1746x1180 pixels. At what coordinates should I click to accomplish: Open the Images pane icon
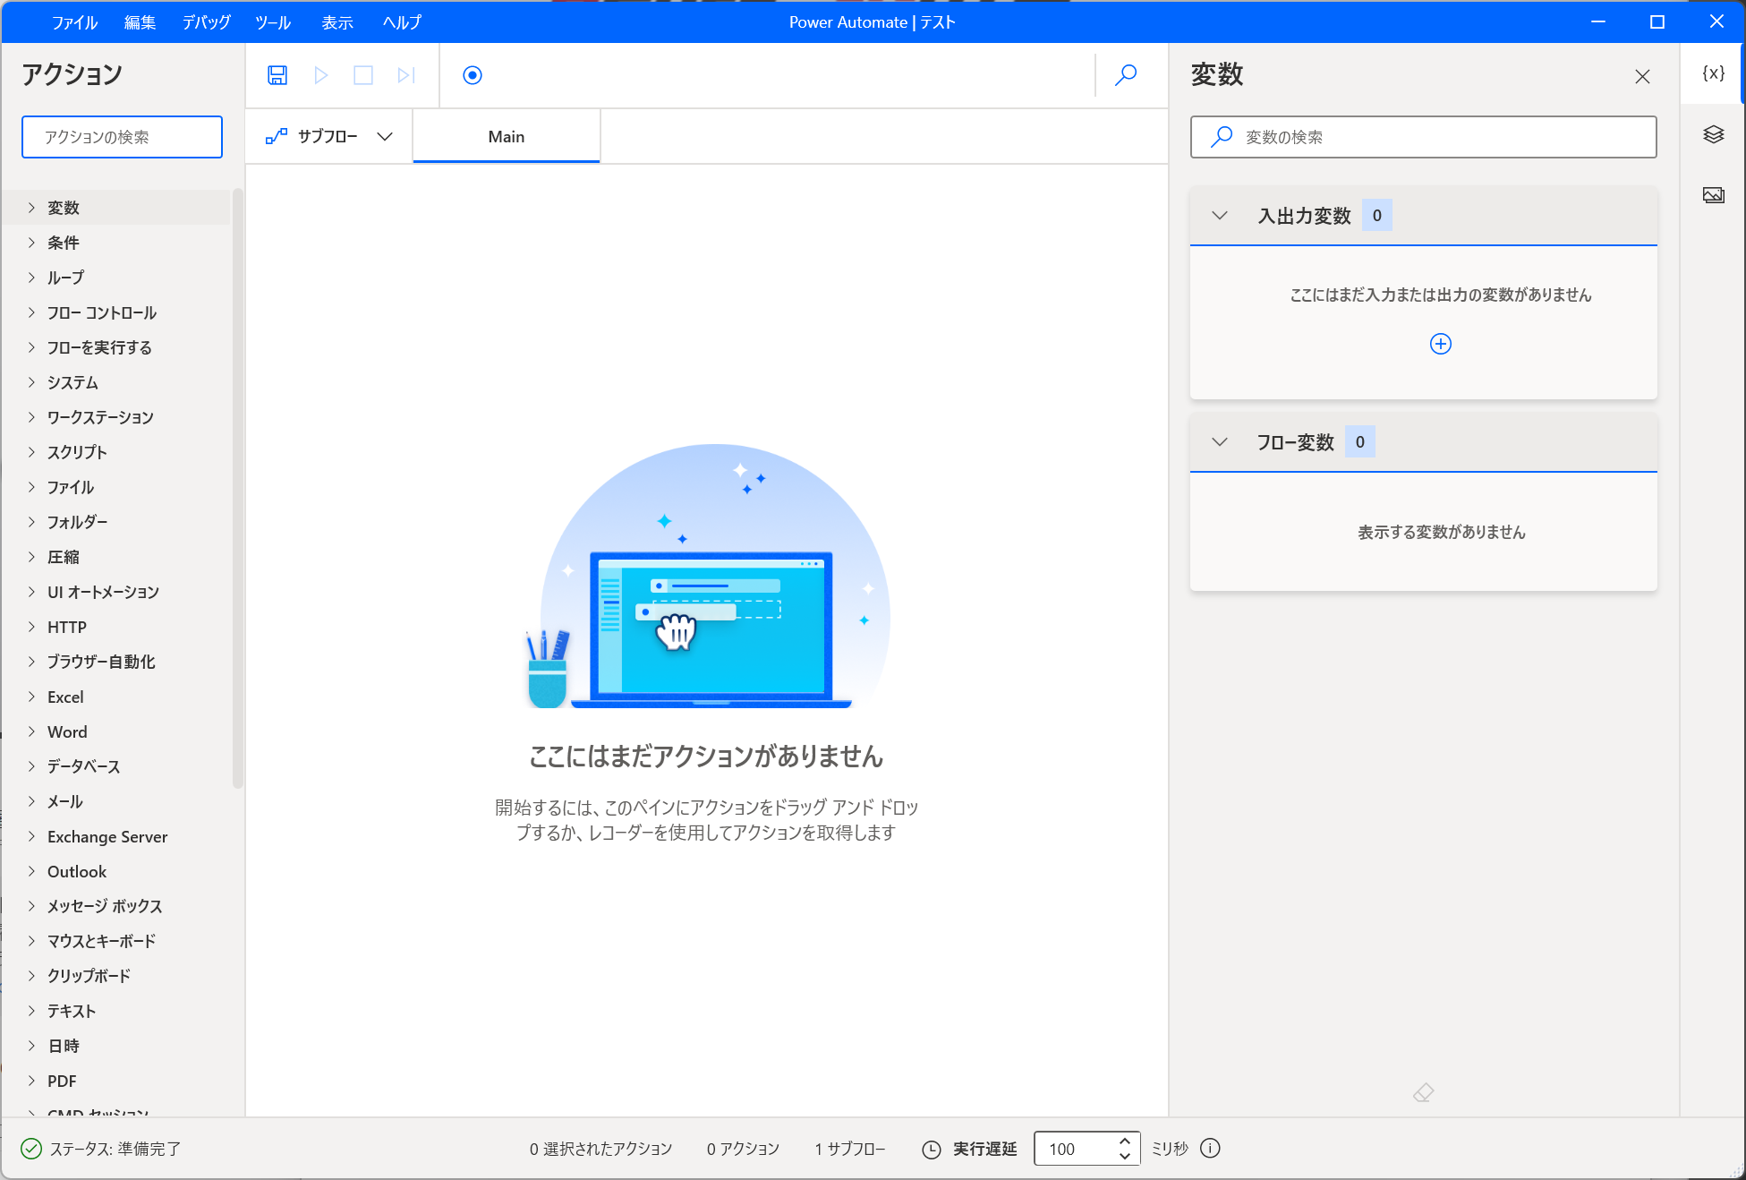pyautogui.click(x=1713, y=195)
